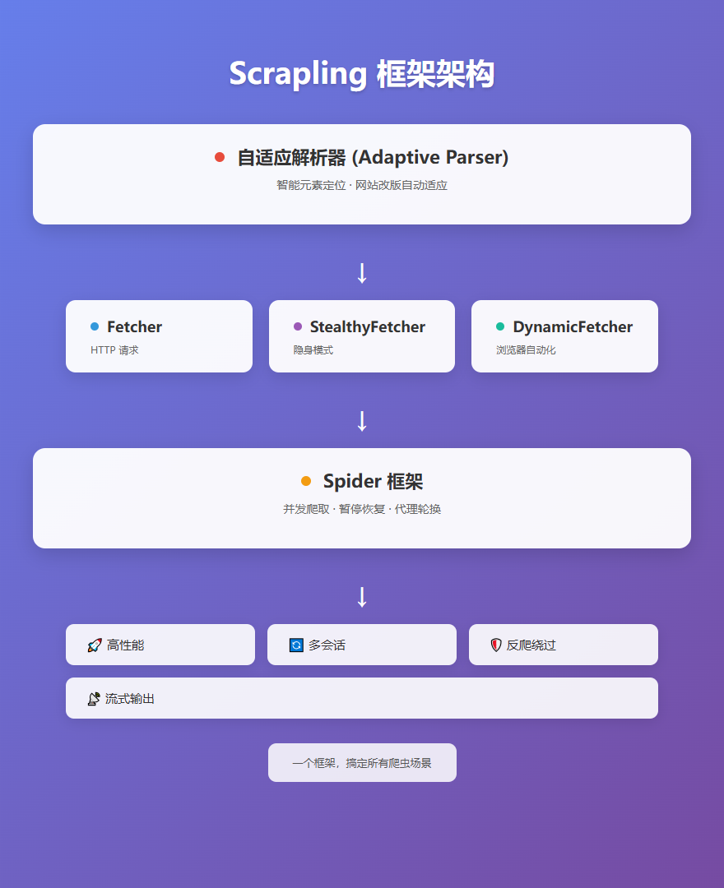
Task: Click the 并发爬取 · 暂停恢复 · 代理轮换 subtitle
Action: [362, 509]
